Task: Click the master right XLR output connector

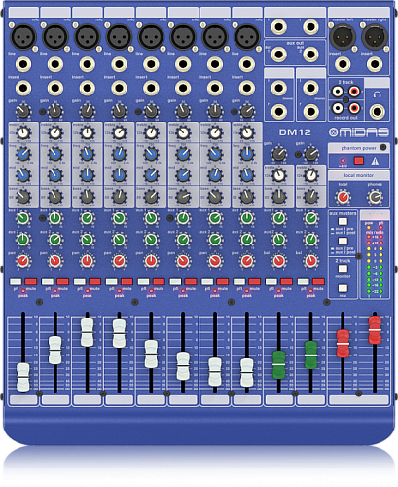Action: pyautogui.click(x=375, y=37)
